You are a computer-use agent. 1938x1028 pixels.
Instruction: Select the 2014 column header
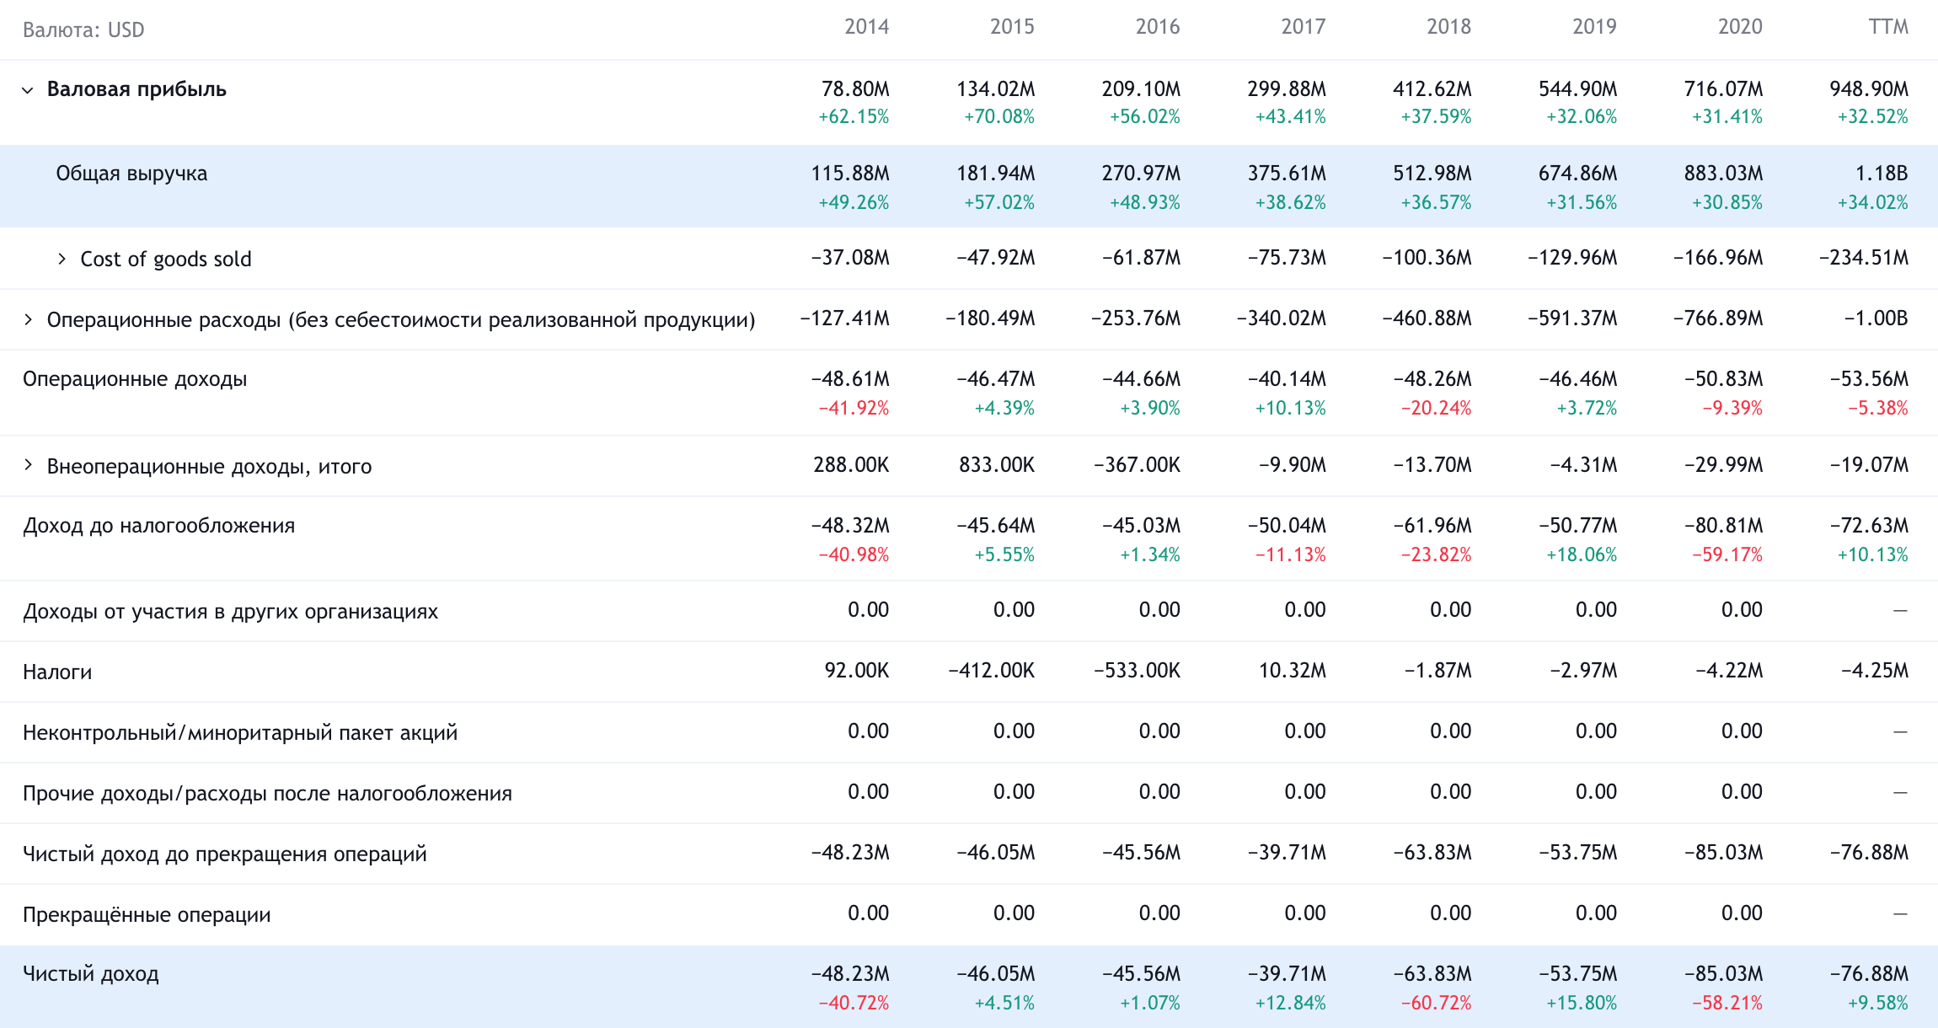coord(866,27)
